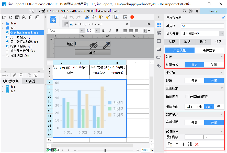This screenshot has width=227, height=153.
Task: Click the red delete X under hyperlinks
Action: [197, 144]
